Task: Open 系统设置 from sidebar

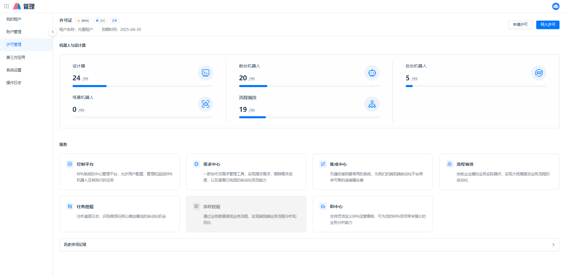Action: pyautogui.click(x=14, y=70)
